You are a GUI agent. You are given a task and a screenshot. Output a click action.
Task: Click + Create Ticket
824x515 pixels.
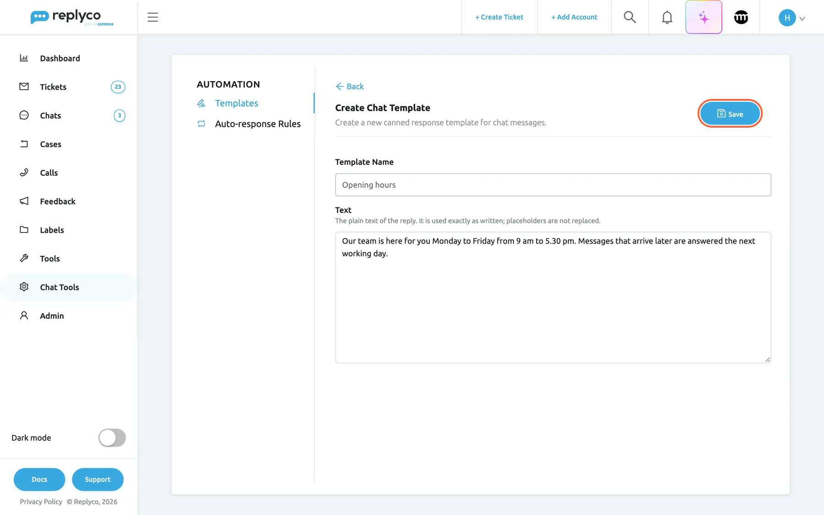pyautogui.click(x=499, y=17)
